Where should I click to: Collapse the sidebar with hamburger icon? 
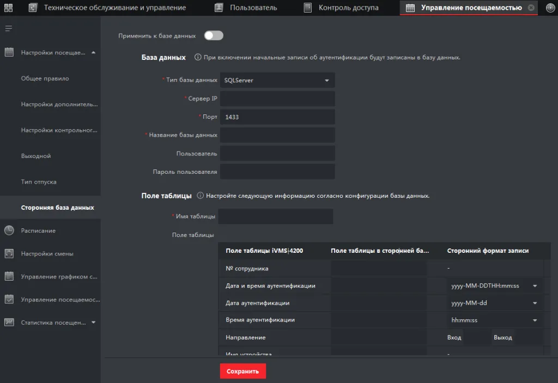9,28
